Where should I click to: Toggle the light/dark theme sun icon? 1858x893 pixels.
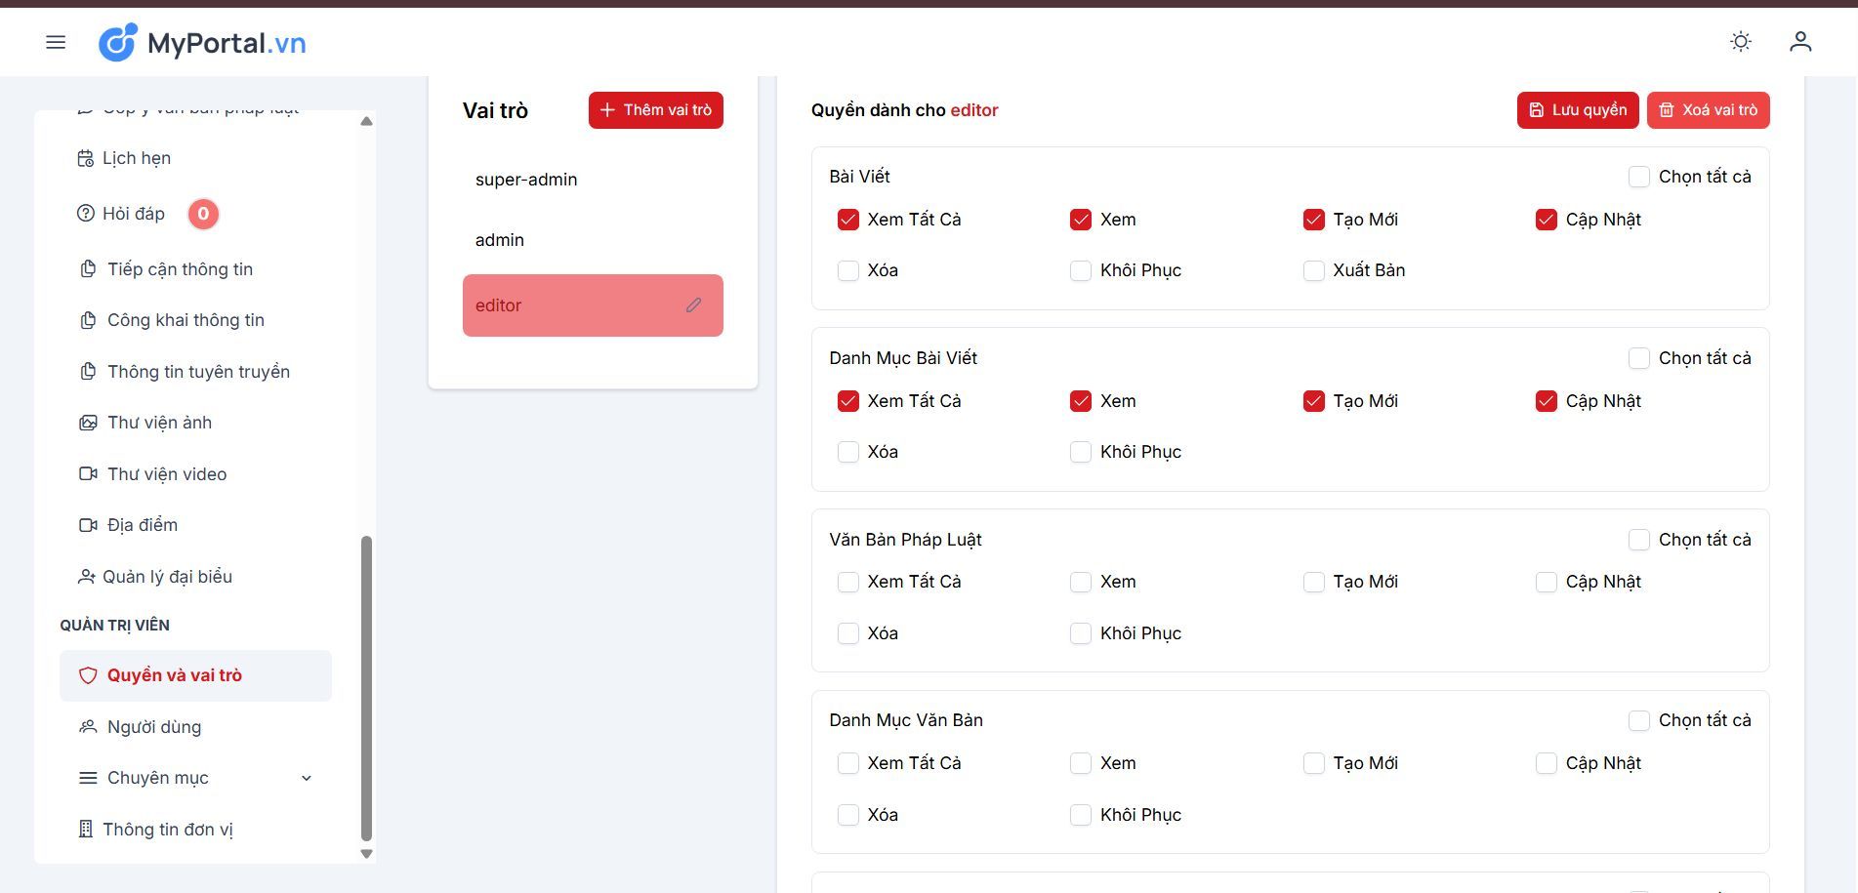(1740, 42)
